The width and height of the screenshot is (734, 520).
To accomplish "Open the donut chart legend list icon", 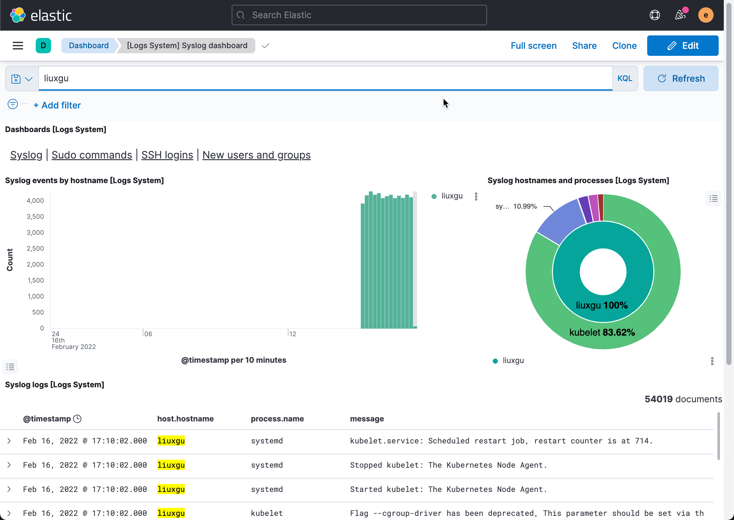I will pos(714,198).
